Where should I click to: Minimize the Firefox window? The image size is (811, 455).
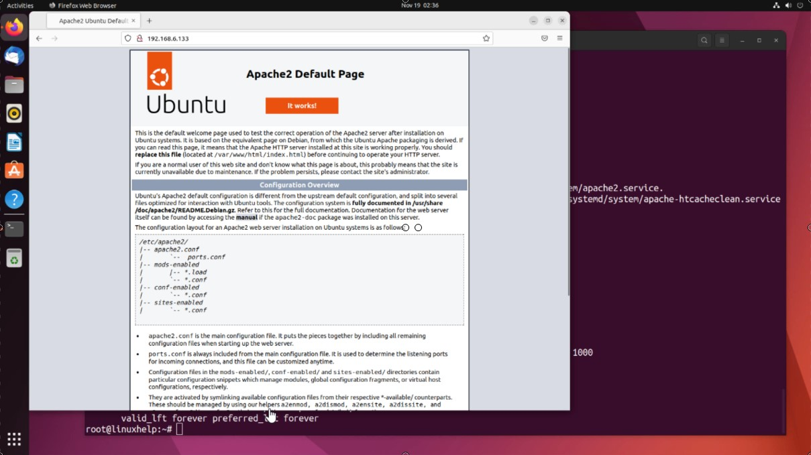click(x=533, y=21)
